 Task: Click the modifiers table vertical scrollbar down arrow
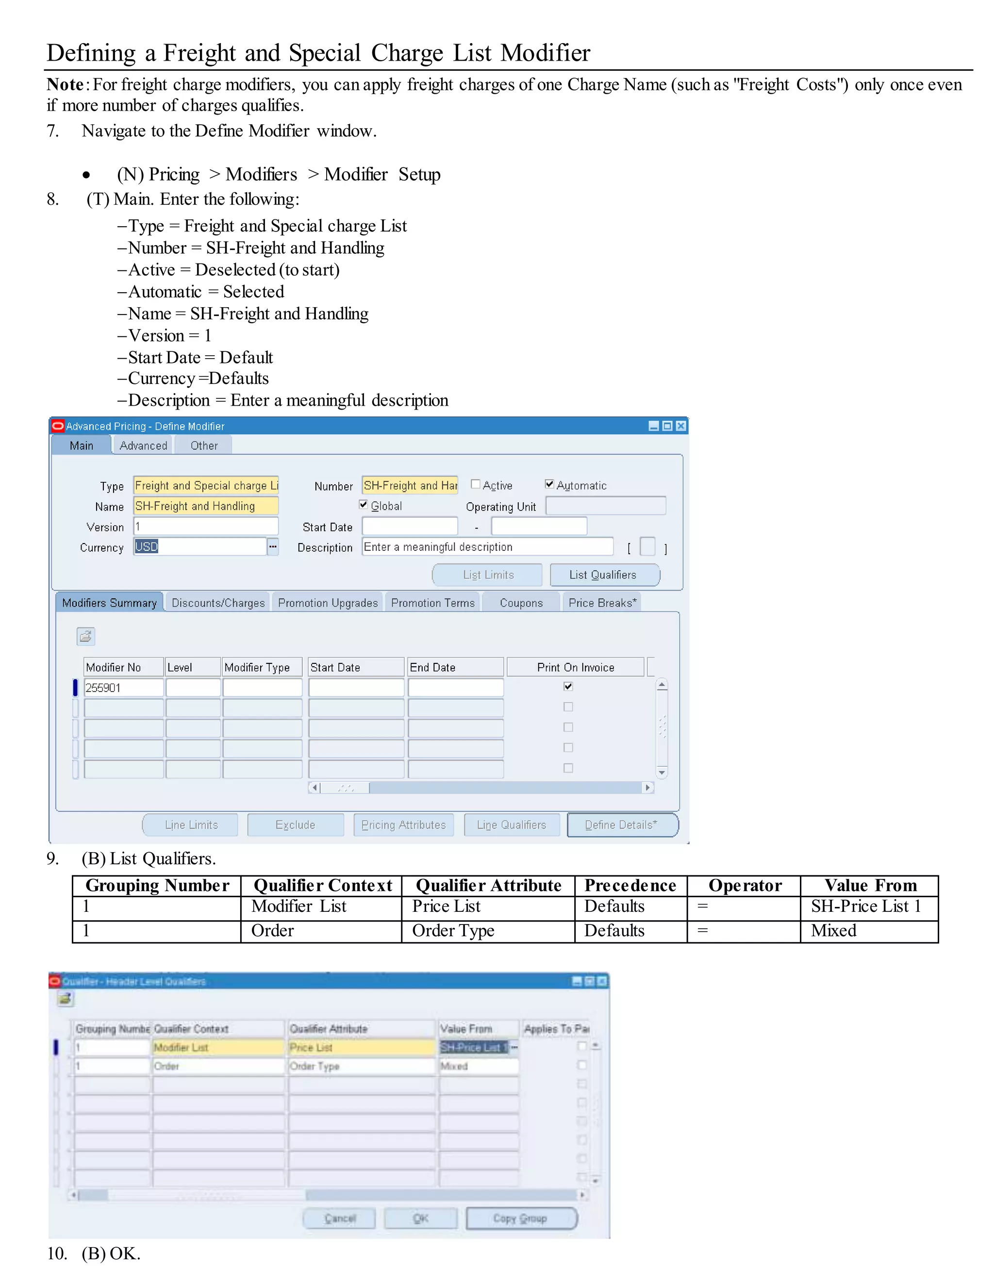tap(662, 772)
